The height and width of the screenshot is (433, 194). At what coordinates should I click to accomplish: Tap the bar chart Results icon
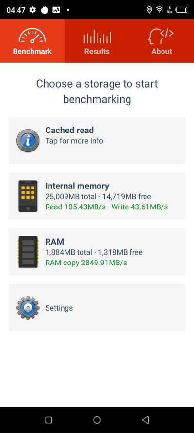click(97, 37)
